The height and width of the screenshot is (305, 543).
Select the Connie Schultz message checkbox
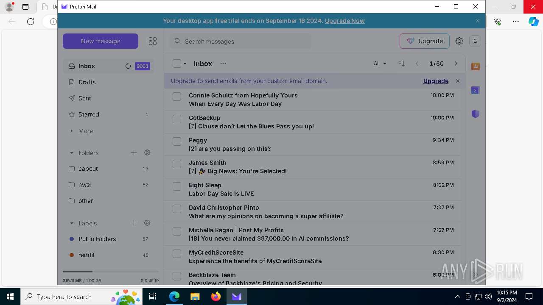[x=177, y=97]
